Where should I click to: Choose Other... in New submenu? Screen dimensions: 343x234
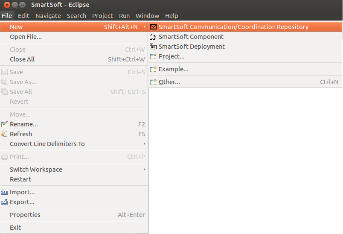[x=245, y=82]
